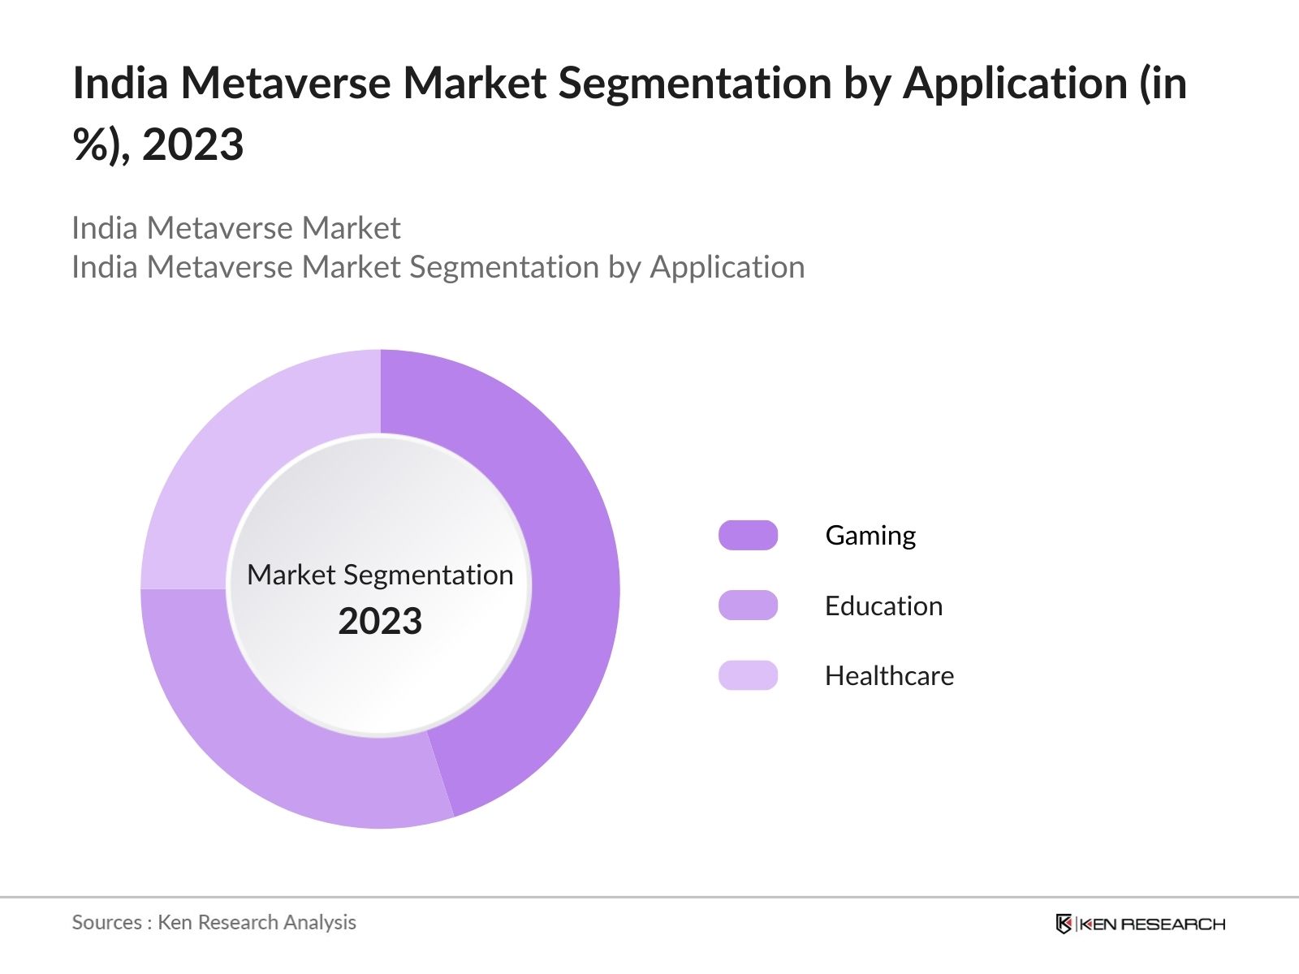Click the Sources Ken Research Analysis link
Screen dimensions: 1299x974
[x=214, y=922]
